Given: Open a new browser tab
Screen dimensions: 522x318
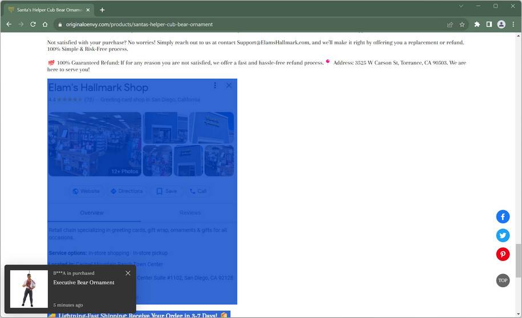Looking at the screenshot, I should point(102,10).
